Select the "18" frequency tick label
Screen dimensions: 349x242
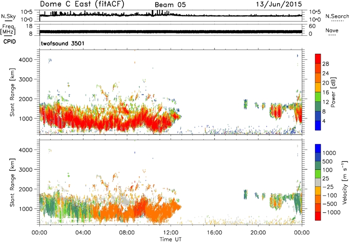tap(29, 26)
